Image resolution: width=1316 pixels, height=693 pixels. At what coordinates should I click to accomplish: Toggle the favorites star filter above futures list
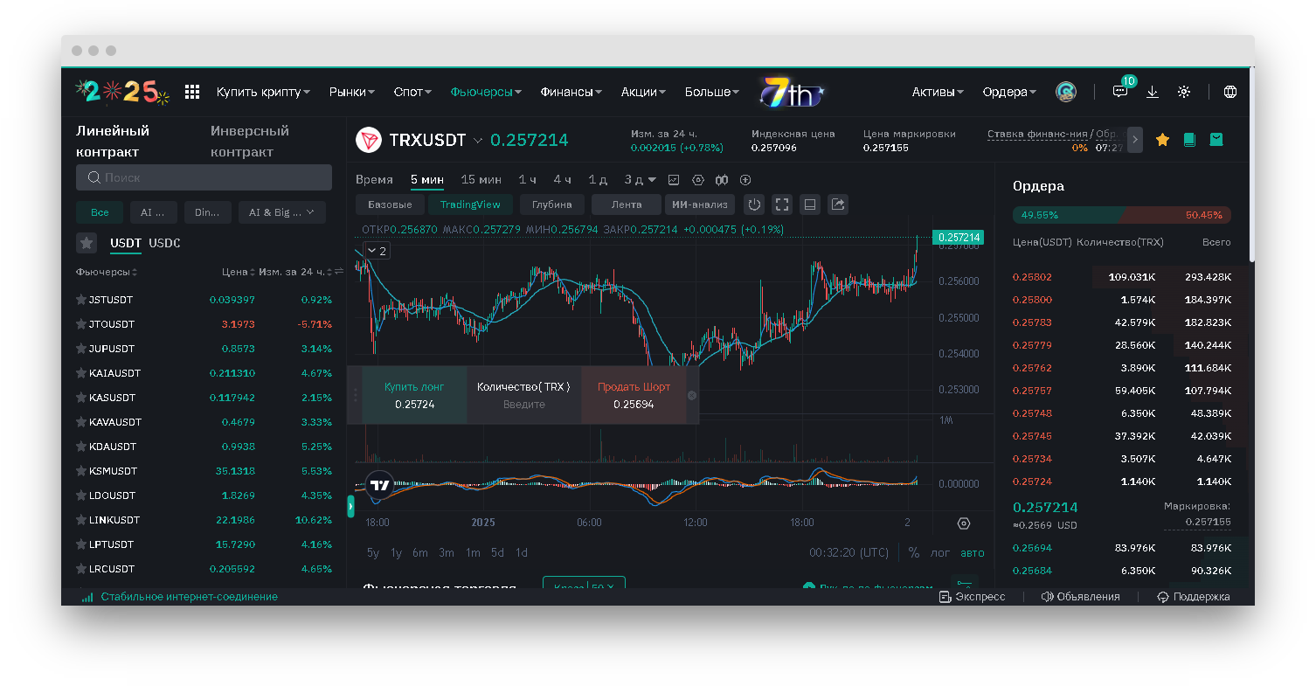point(86,243)
